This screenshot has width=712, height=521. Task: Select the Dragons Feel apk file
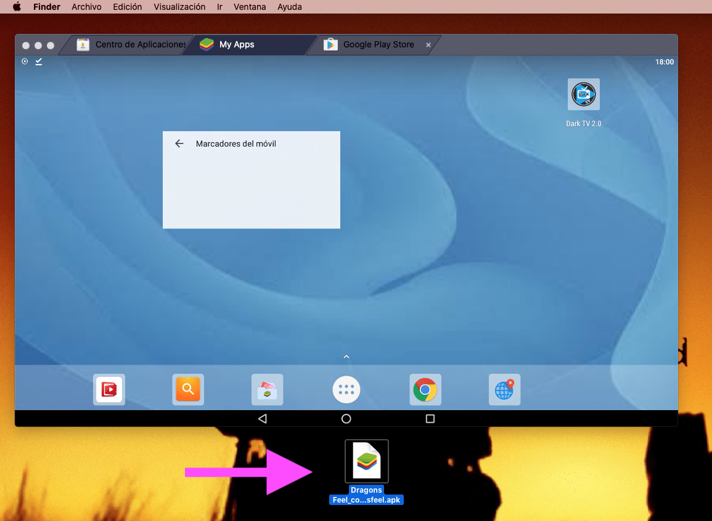(367, 461)
